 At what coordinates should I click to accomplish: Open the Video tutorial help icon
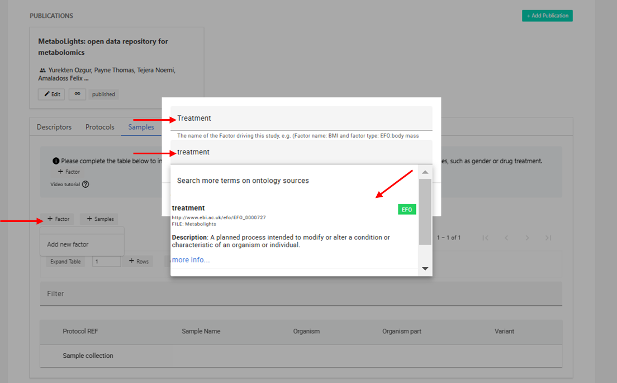pyautogui.click(x=86, y=184)
